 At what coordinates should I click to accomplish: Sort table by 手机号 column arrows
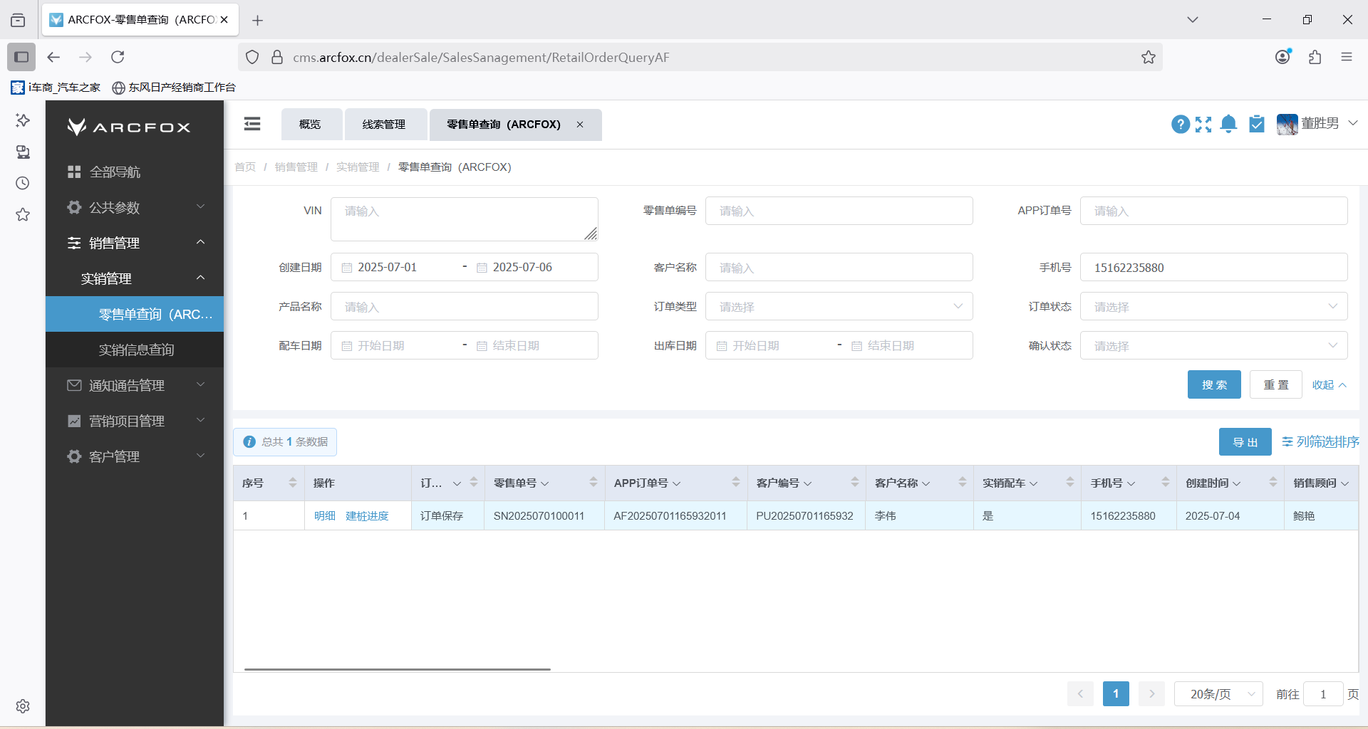point(1166,483)
